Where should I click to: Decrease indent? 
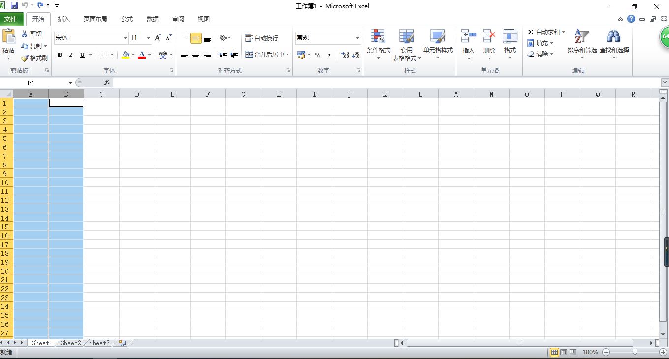pyautogui.click(x=223, y=55)
